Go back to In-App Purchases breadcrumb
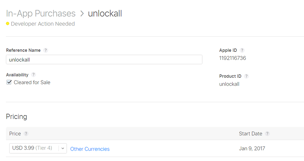 (x=41, y=14)
